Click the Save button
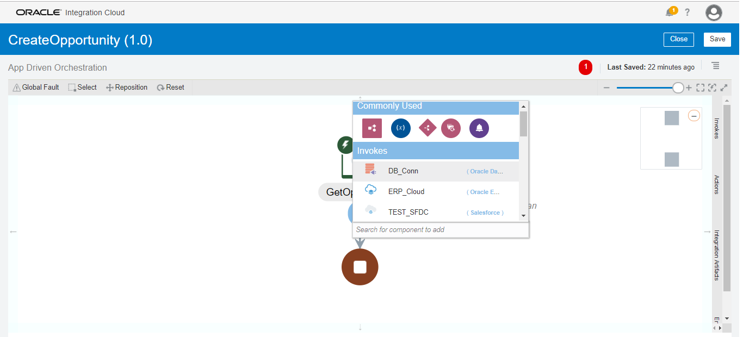Image resolution: width=743 pixels, height=337 pixels. (x=717, y=39)
